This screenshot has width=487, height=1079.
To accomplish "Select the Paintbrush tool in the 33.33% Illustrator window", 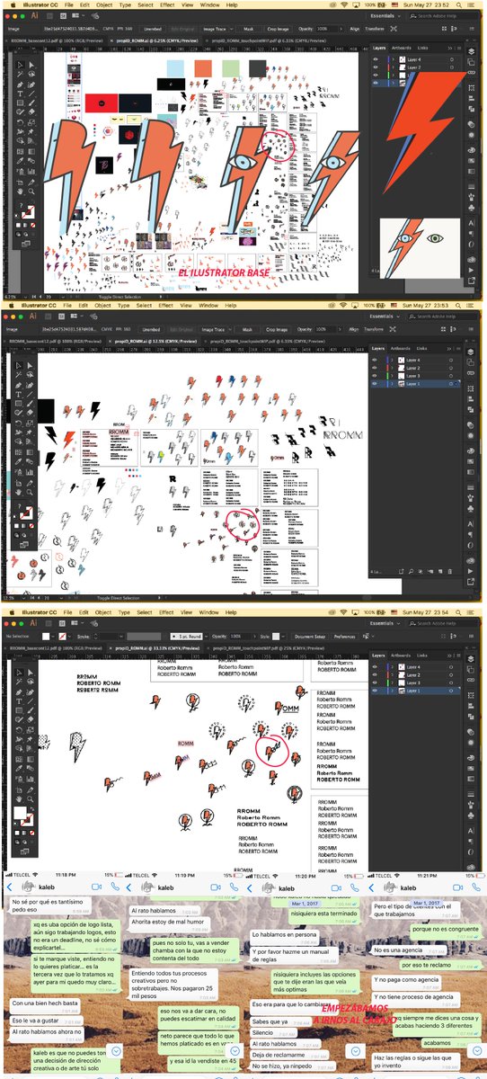I will point(30,710).
